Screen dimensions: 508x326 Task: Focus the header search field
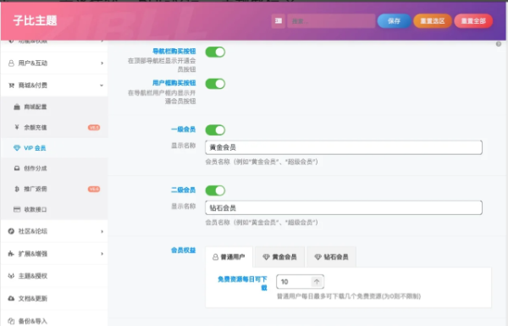pos(331,21)
